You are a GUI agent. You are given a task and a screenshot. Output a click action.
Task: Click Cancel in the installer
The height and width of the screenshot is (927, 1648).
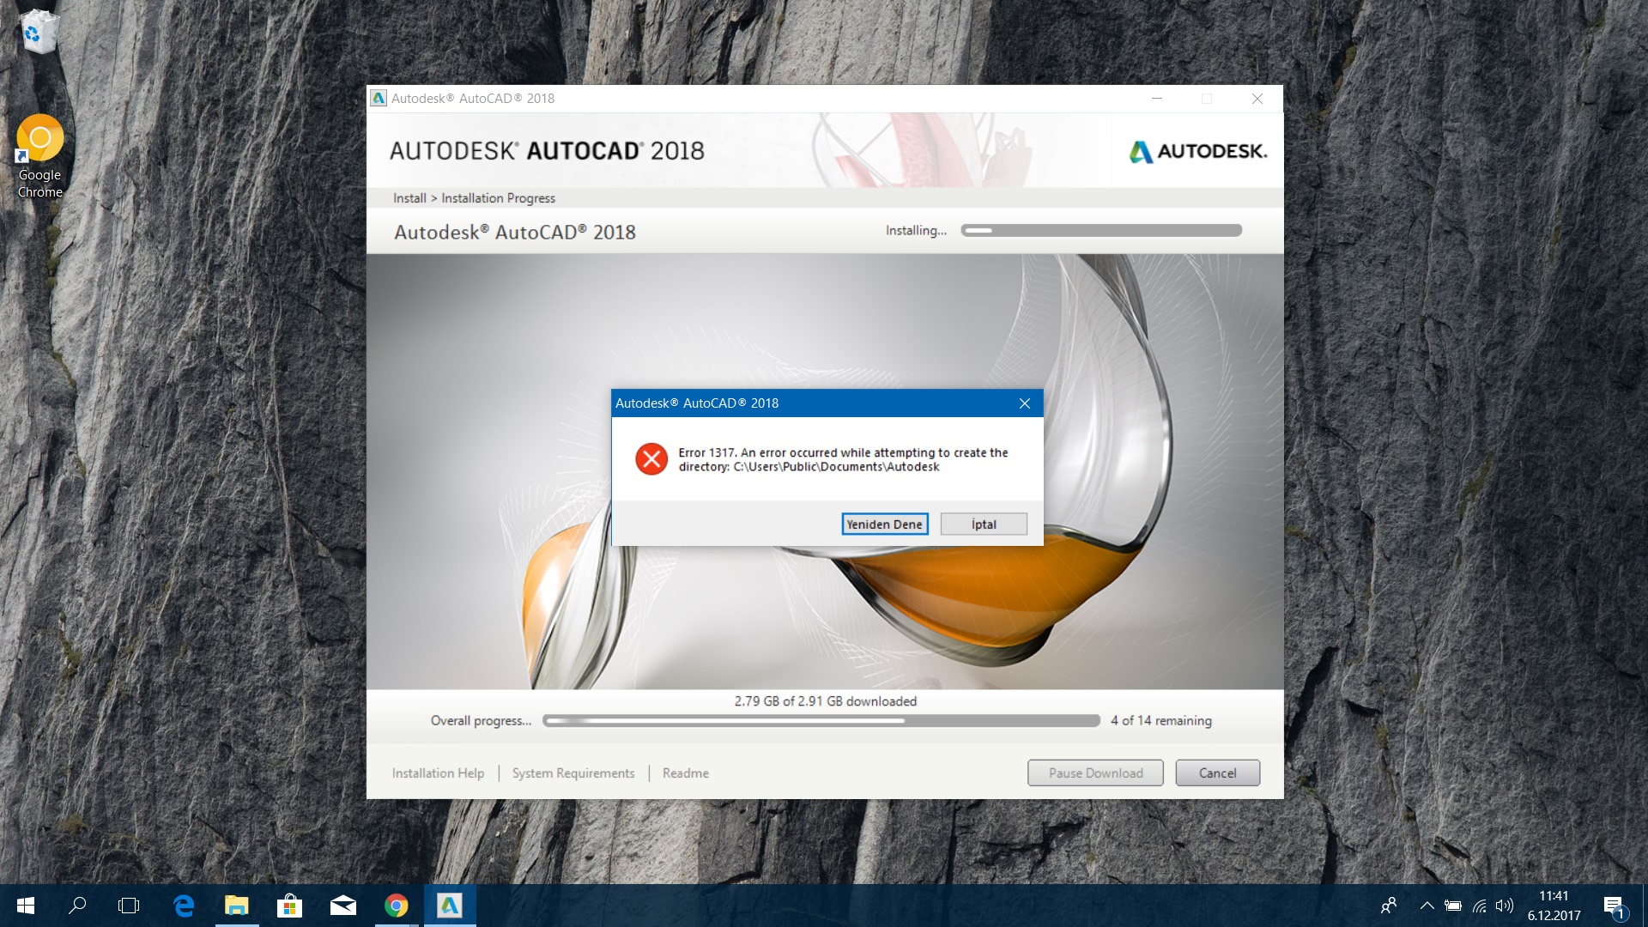point(1217,772)
